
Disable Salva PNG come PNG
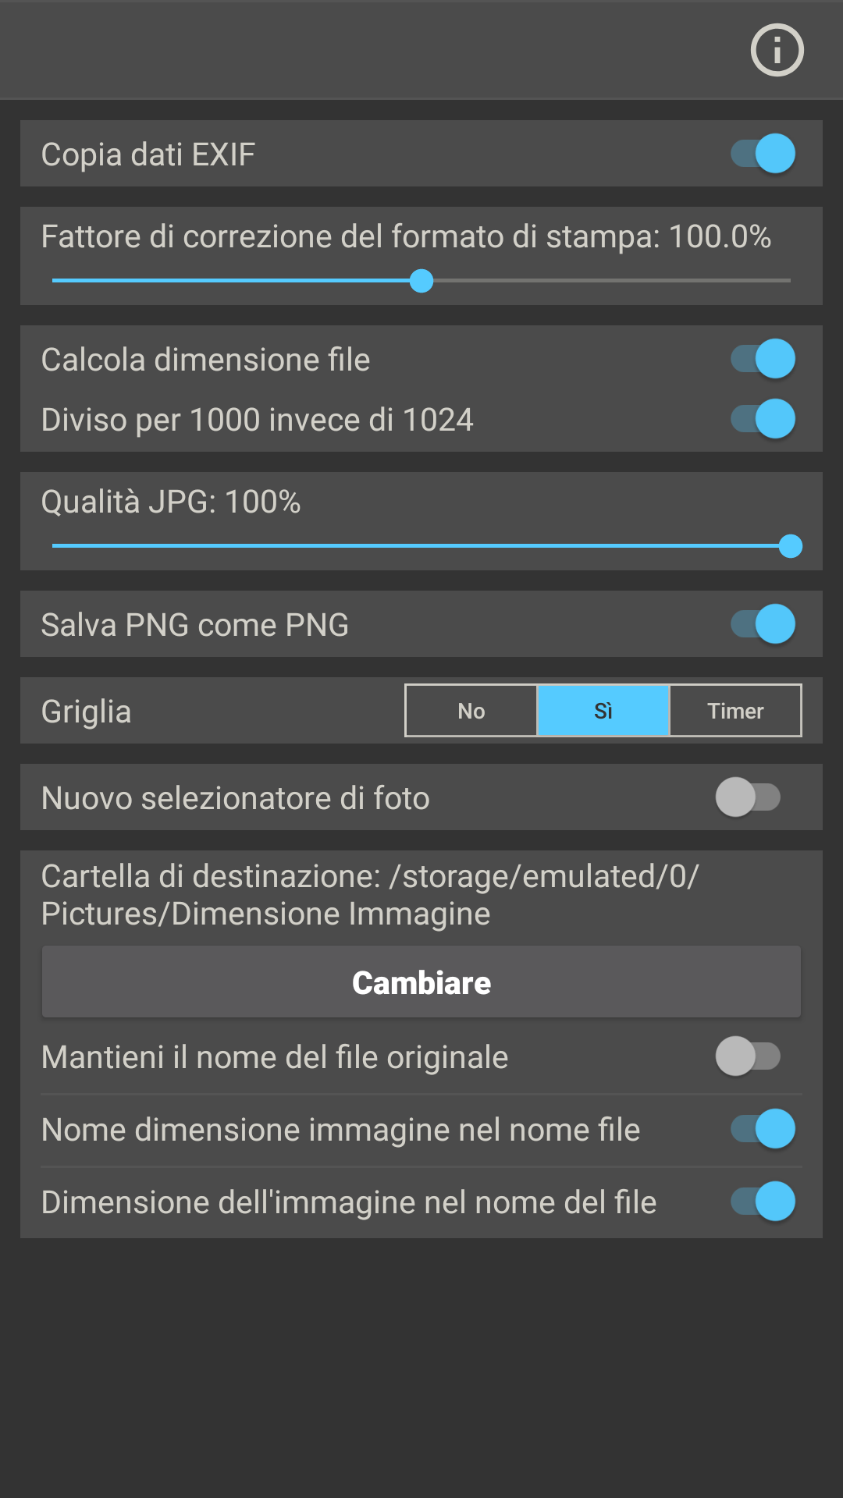pos(763,624)
